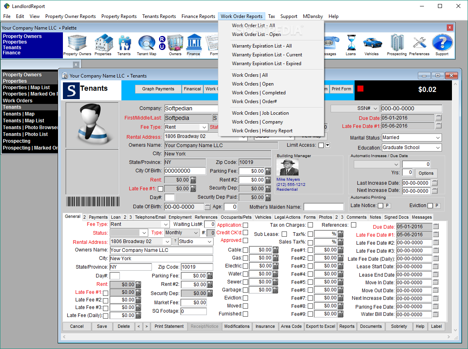The width and height of the screenshot is (468, 349).
Task: Open the Type Monthly dropdown
Action: tap(196, 233)
